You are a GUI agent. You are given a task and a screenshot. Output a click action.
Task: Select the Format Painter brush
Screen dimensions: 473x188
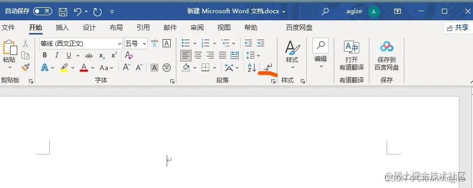point(25,67)
